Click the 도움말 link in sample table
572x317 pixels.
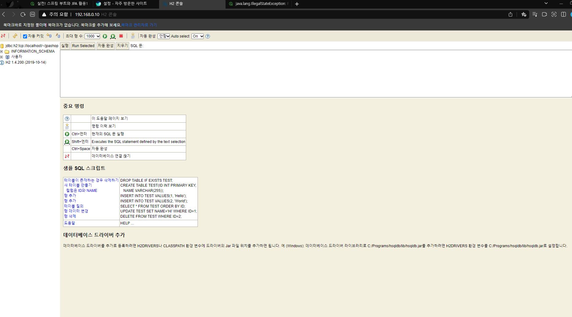[x=70, y=223]
